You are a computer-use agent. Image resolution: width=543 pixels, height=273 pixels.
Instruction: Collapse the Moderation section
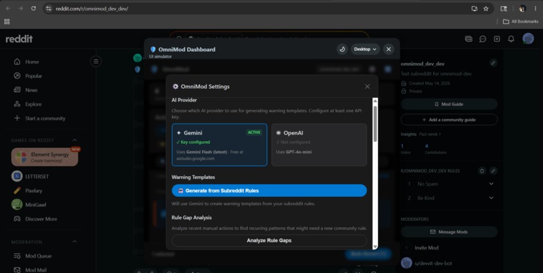tap(75, 242)
